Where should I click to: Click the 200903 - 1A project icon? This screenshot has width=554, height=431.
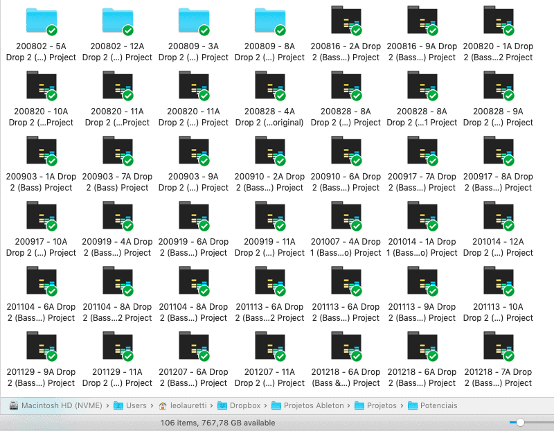pos(41,150)
